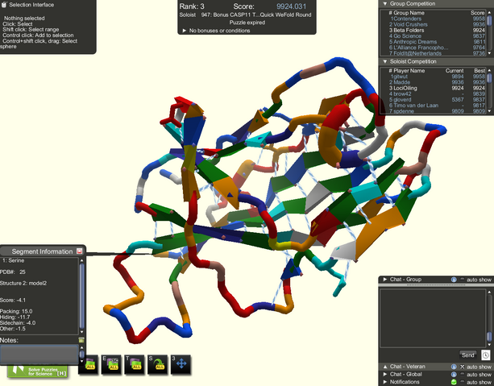Click the Notes text field
The width and height of the screenshot is (494, 386).
39,354
